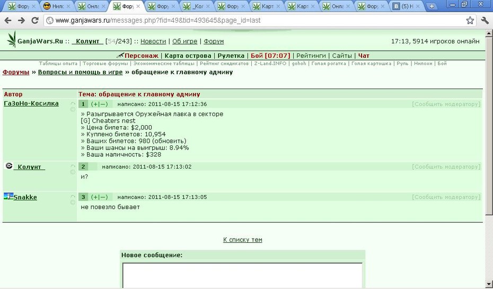Screen dimensions: 493x289
Task: Go to Вопросы и помощь в игре breadcrumb
Action: [80, 72]
